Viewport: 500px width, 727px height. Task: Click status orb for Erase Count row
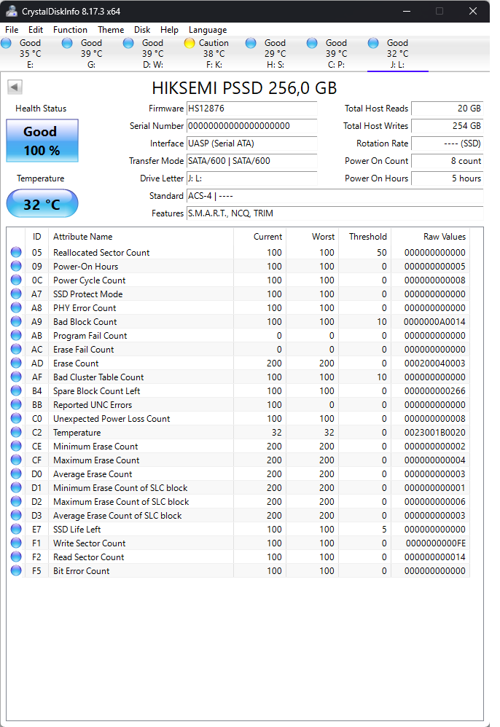click(x=16, y=363)
